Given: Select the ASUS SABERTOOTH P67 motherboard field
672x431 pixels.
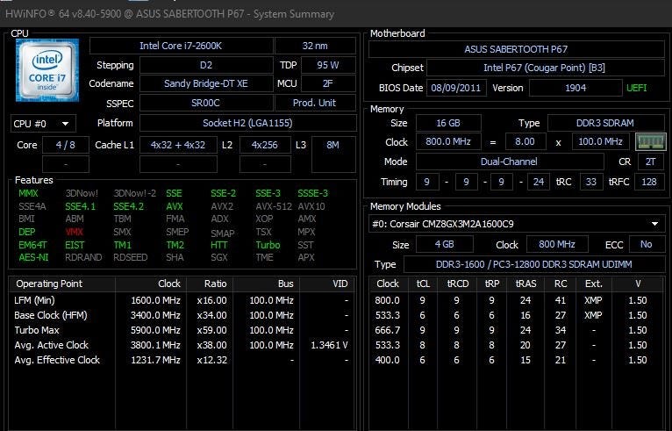Looking at the screenshot, I should pyautogui.click(x=517, y=49).
